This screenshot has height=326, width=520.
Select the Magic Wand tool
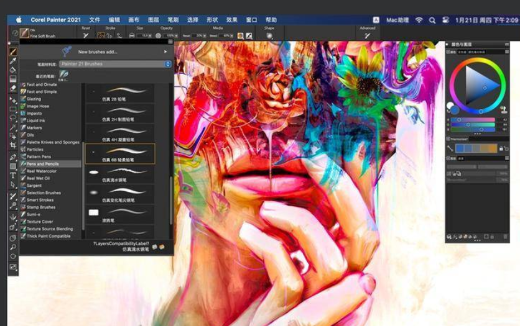13,127
